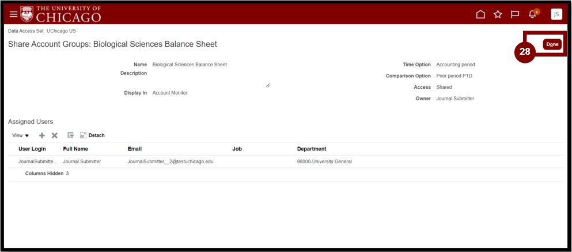Go to the Home page icon
This screenshot has width=572, height=252.
pyautogui.click(x=481, y=14)
